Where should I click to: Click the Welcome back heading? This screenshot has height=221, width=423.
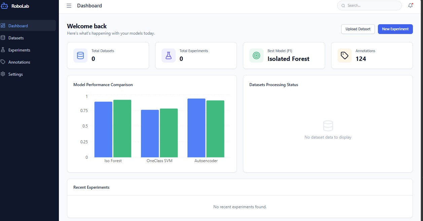coord(87,26)
